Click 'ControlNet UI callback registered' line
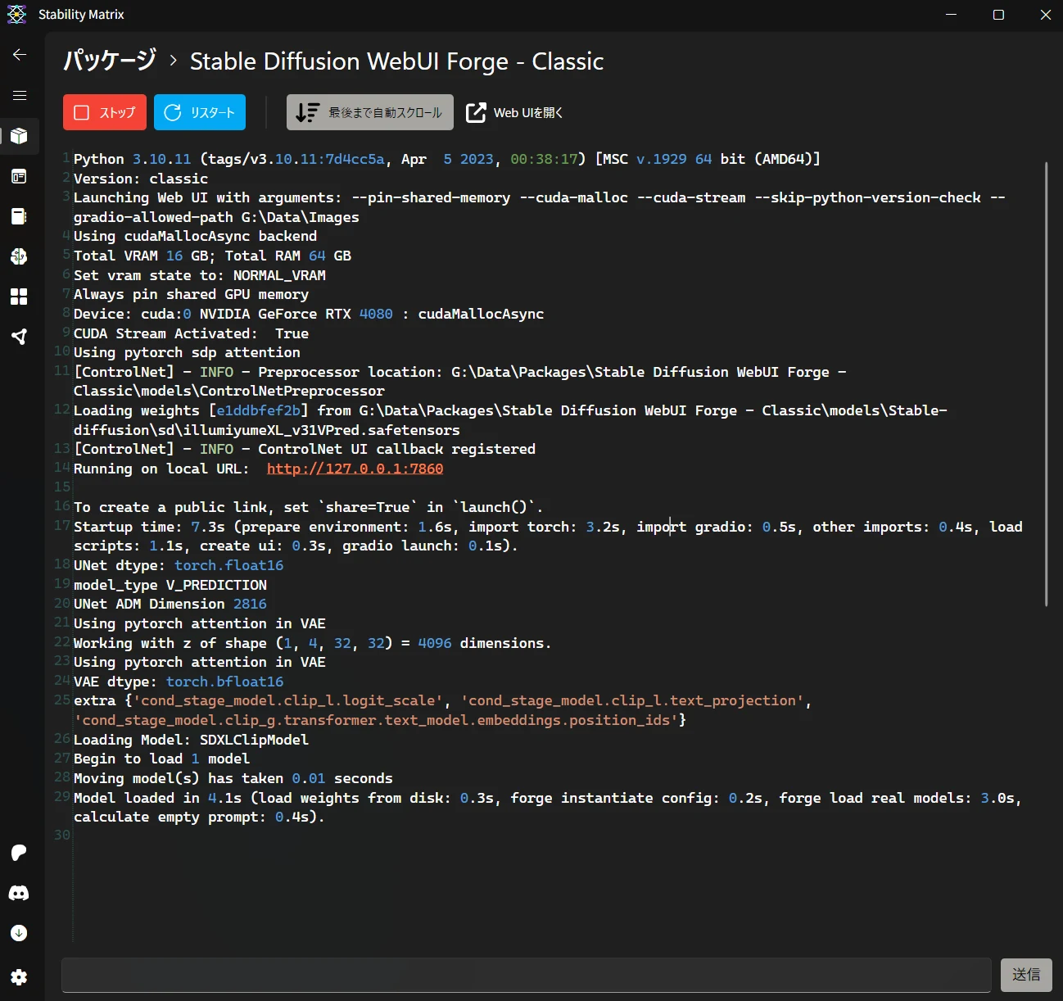Screen dimensions: 1063x1001 click(305, 449)
